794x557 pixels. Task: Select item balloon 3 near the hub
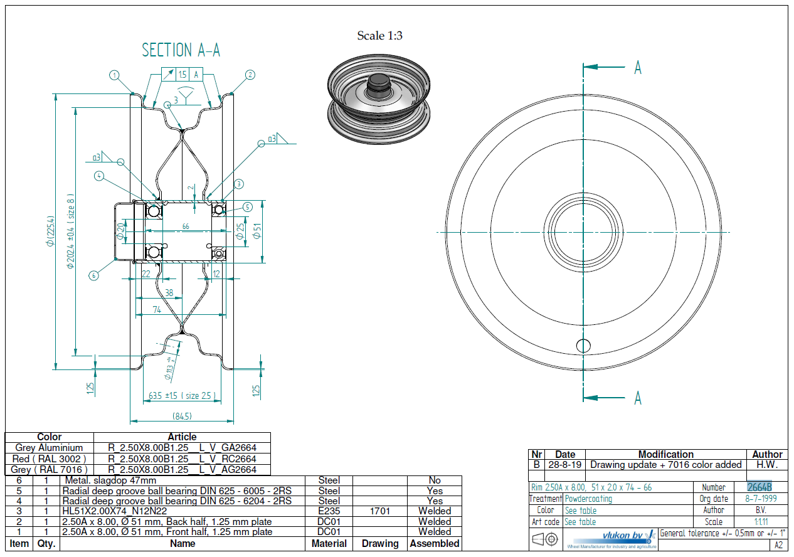click(238, 184)
